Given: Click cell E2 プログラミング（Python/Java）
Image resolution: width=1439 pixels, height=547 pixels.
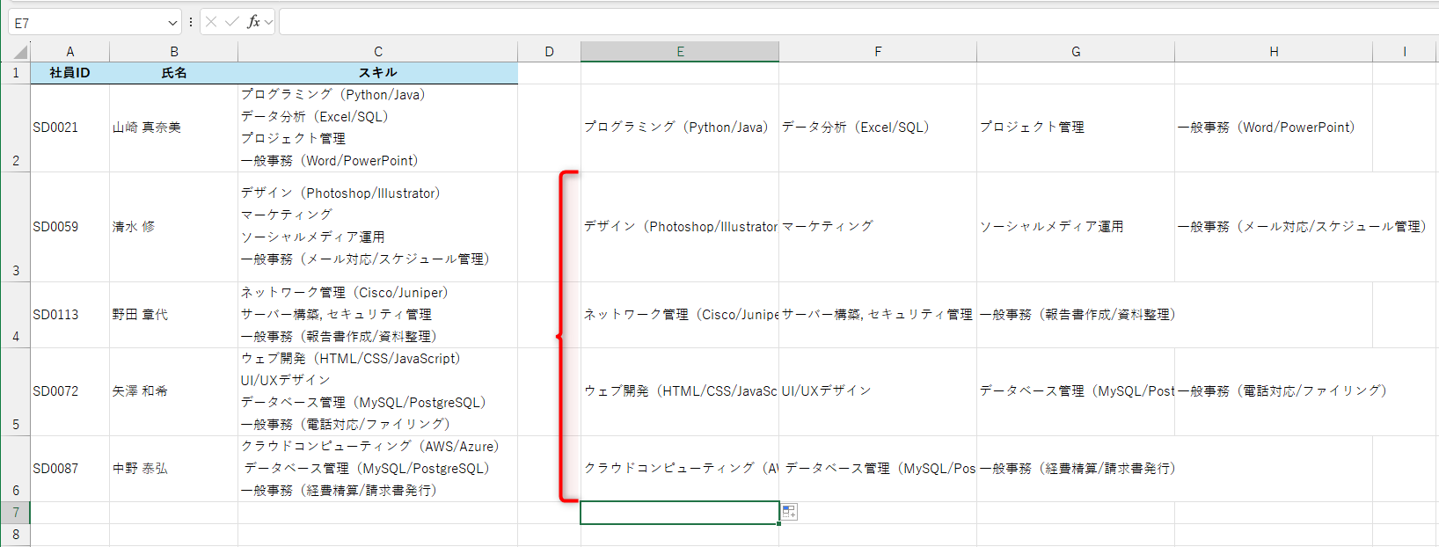Looking at the screenshot, I should [x=680, y=128].
